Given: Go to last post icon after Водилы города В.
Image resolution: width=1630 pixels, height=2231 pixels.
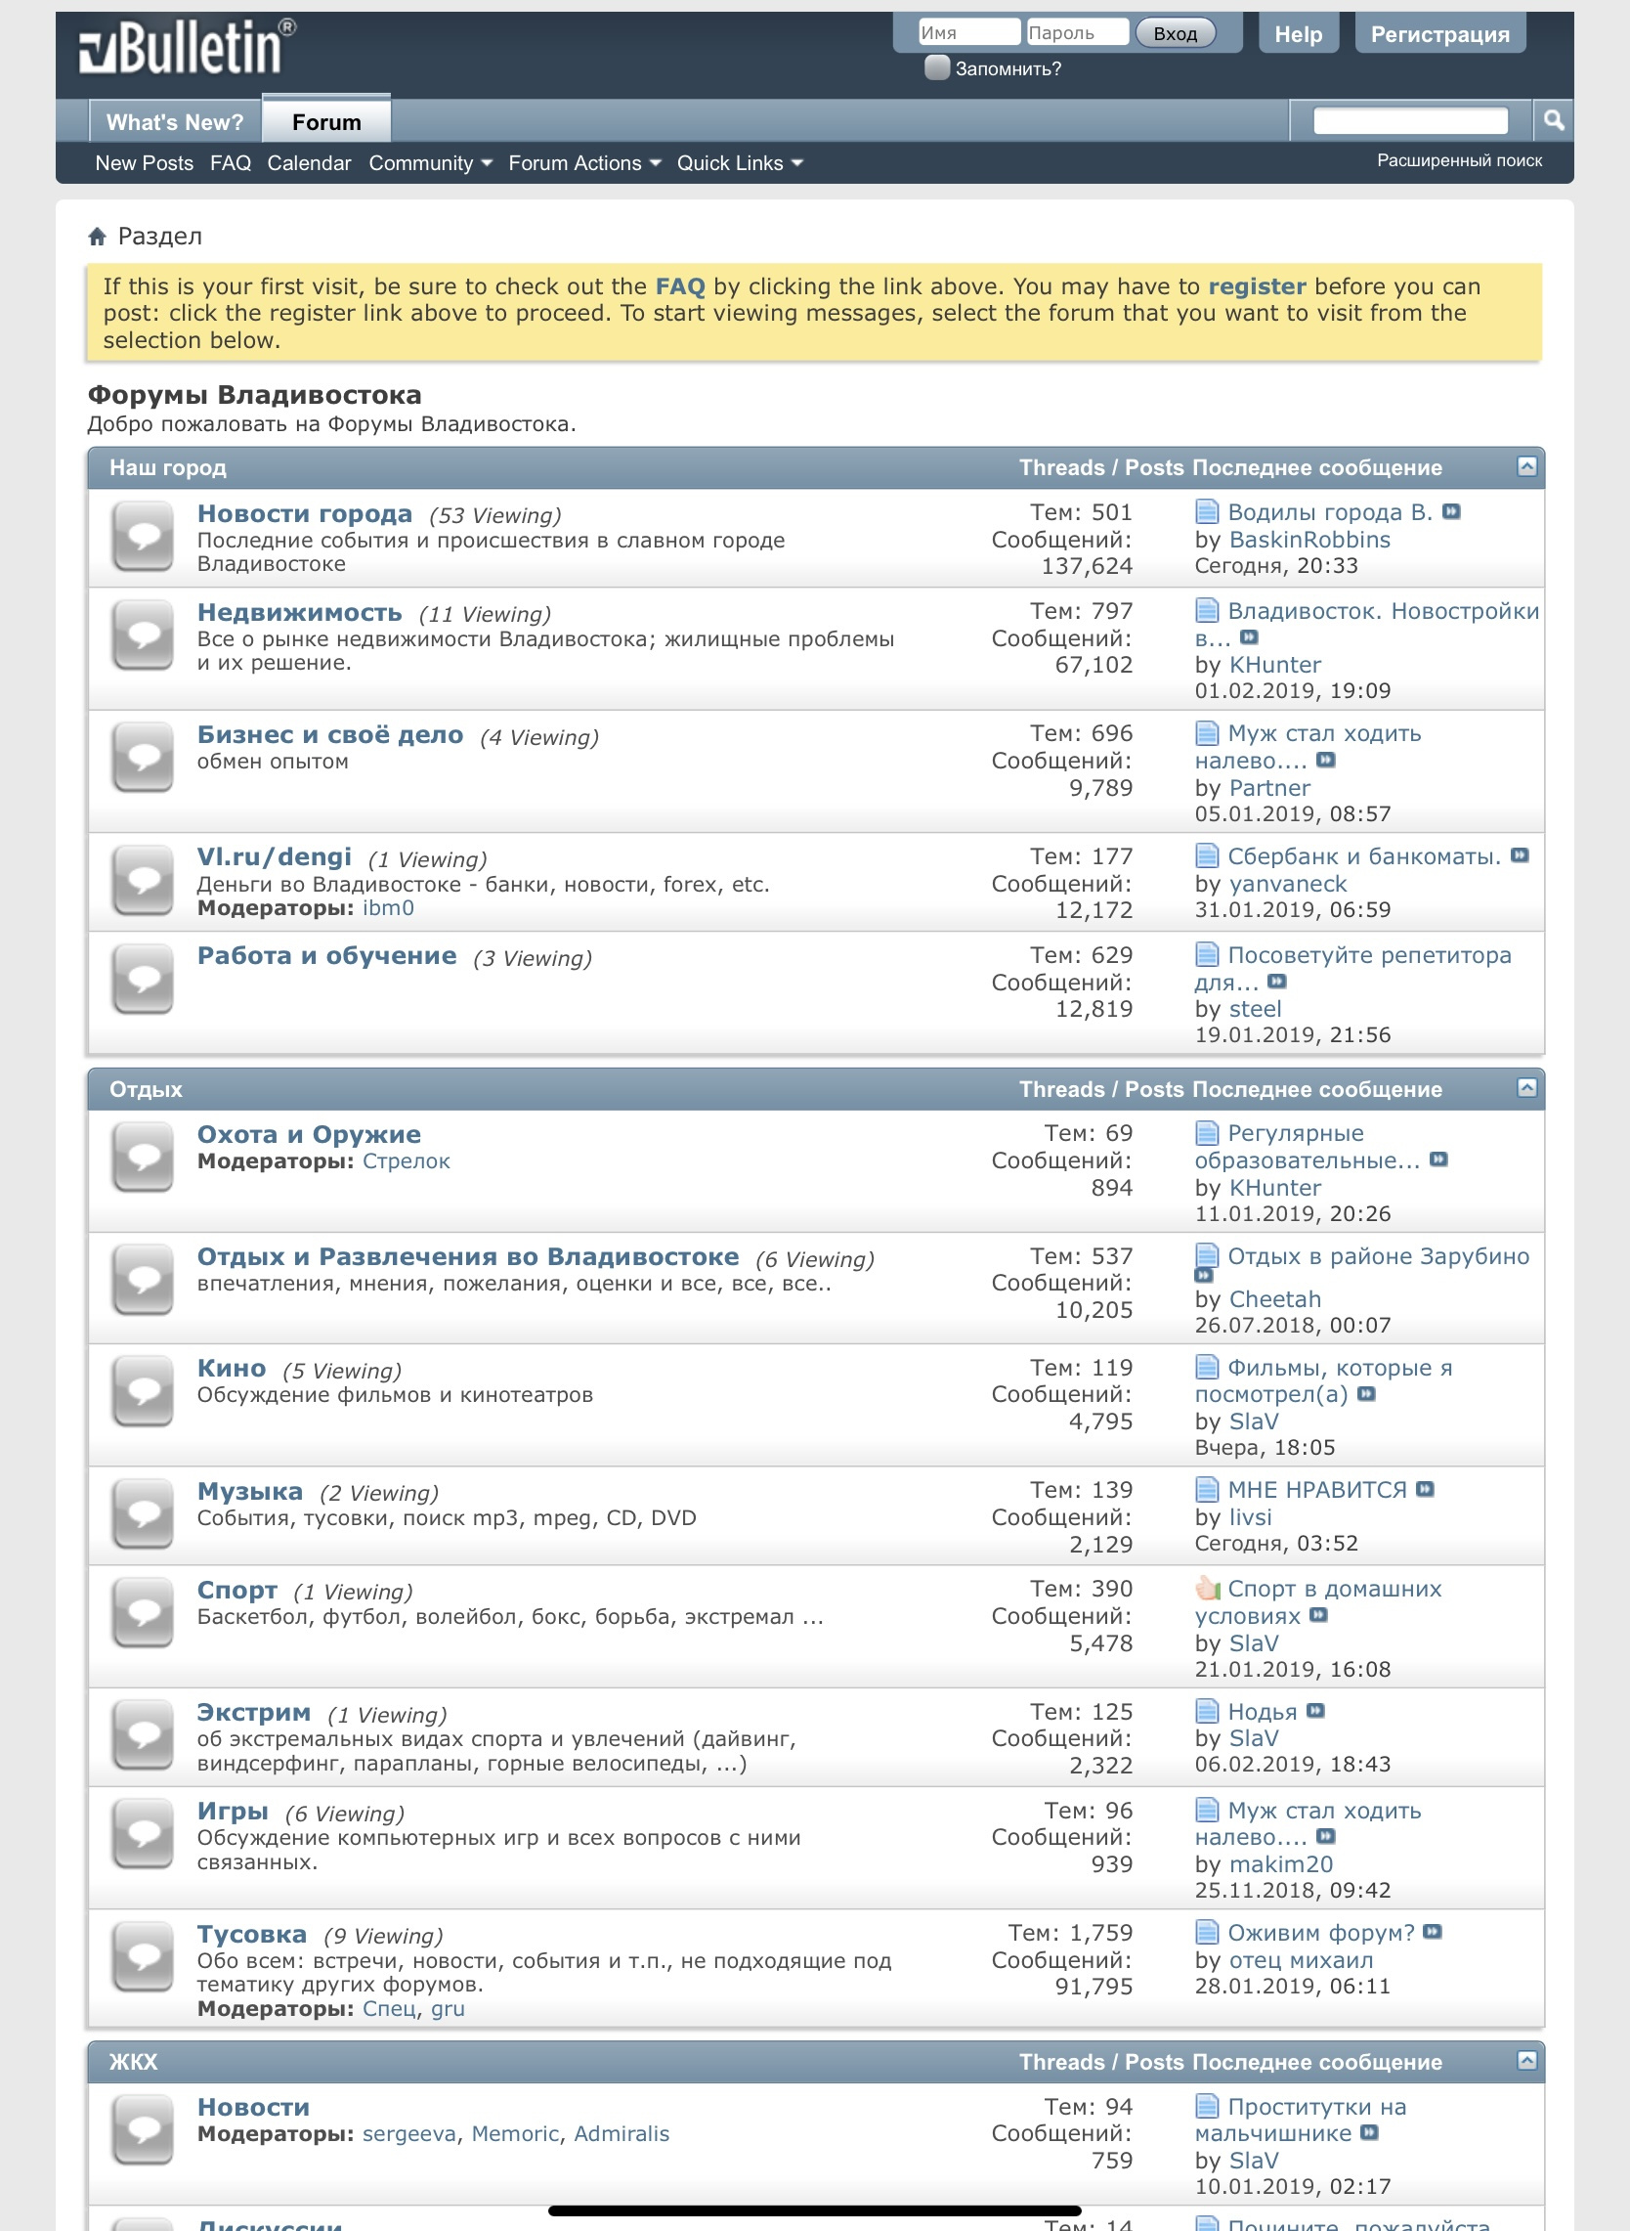Looking at the screenshot, I should point(1450,511).
